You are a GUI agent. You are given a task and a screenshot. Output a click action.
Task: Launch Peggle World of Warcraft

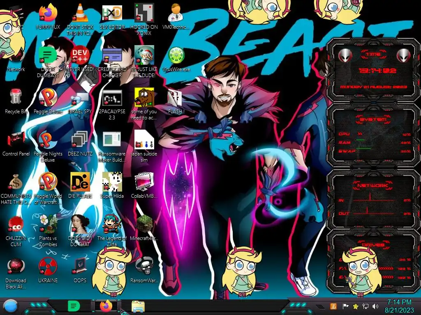(x=48, y=182)
